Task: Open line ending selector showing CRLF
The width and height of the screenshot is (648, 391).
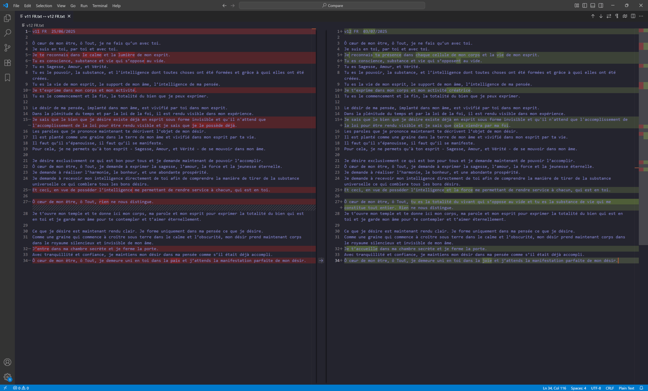Action: coord(610,388)
